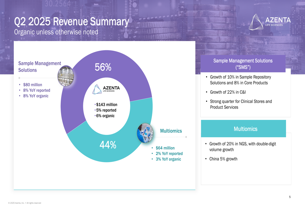Image resolution: width=305 pixels, height=209 pixels.
Task: Click the Azenta logo in top-right corner
Action: click(x=270, y=22)
